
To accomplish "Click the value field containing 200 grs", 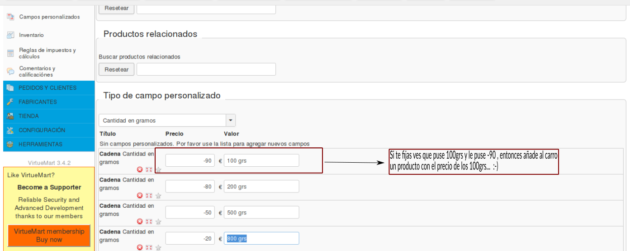I will (x=261, y=187).
